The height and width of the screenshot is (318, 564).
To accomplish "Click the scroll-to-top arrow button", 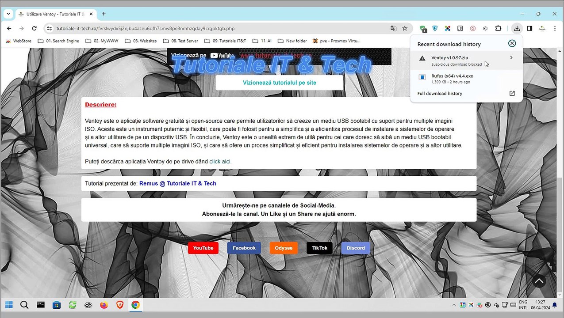I will point(539,280).
